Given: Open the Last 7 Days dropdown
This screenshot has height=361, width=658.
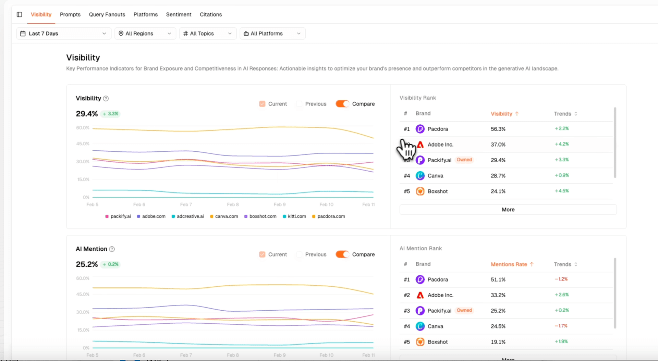Looking at the screenshot, I should tap(64, 34).
